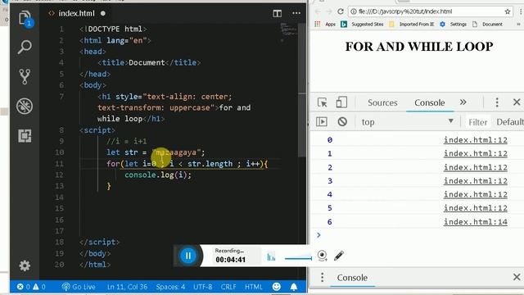Toggle the DevTools device toolbar
Screen dimensions: 524x295
(341, 102)
